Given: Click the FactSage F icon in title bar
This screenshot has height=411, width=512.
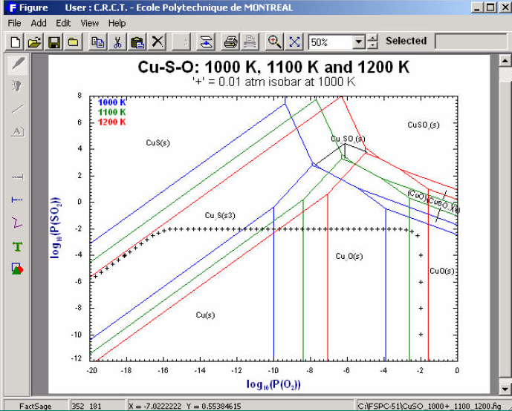Looking at the screenshot, I should (x=12, y=8).
